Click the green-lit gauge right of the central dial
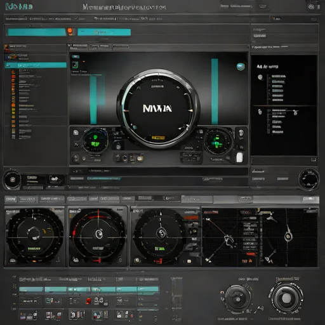 pos(217,142)
